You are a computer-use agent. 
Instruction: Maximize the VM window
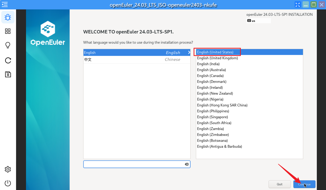(314, 4)
